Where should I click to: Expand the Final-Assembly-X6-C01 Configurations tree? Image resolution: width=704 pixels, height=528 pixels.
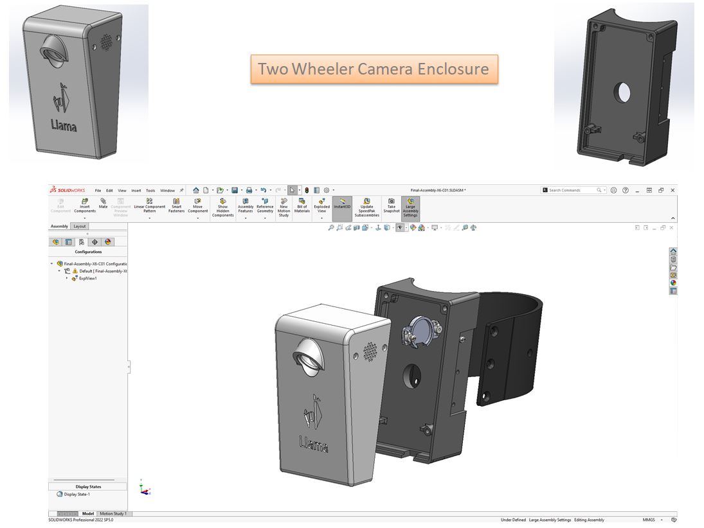(x=51, y=263)
